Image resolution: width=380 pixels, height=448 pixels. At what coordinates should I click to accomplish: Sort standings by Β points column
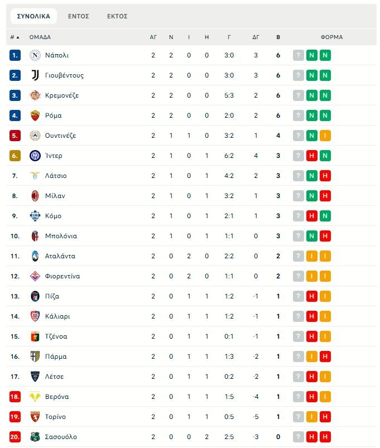point(278,37)
